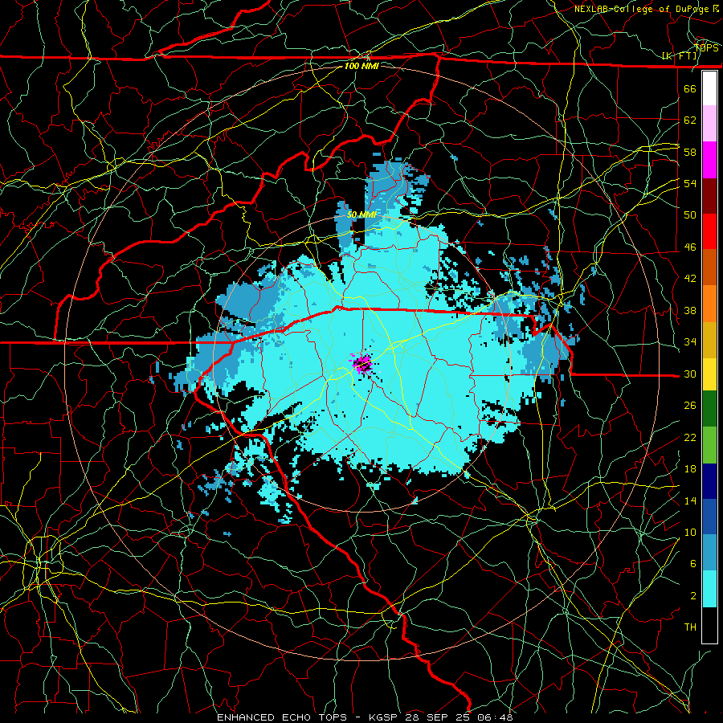Click the TOPS legend heading

[706, 48]
